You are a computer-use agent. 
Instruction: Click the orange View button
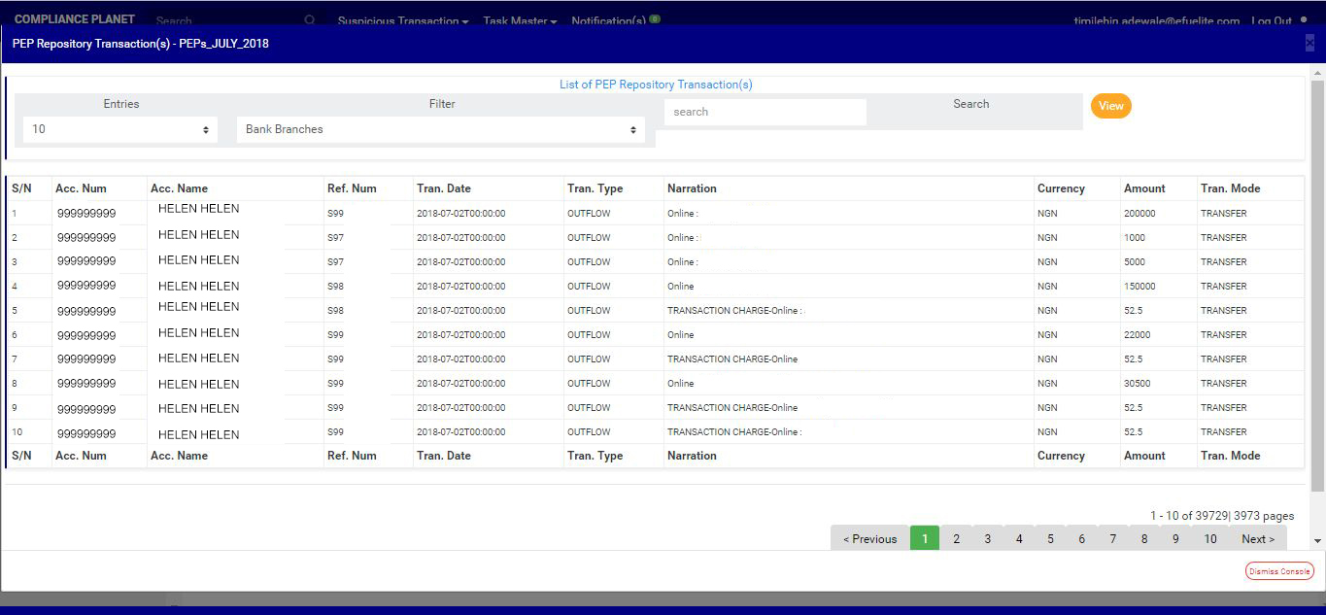pos(1110,106)
